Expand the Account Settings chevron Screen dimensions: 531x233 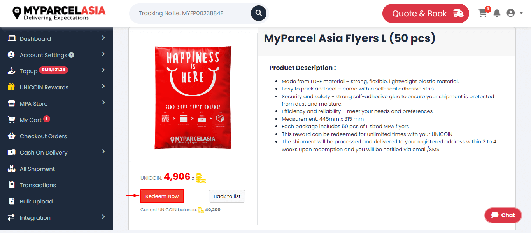point(103,54)
